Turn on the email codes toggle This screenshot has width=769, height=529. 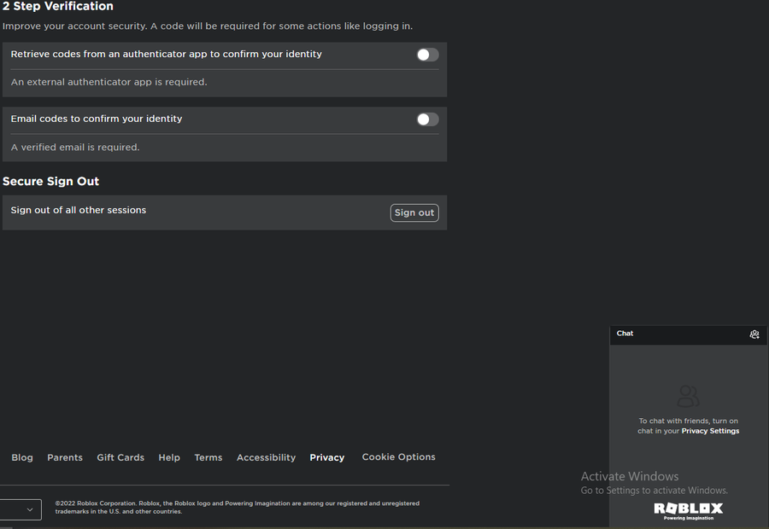coord(428,119)
